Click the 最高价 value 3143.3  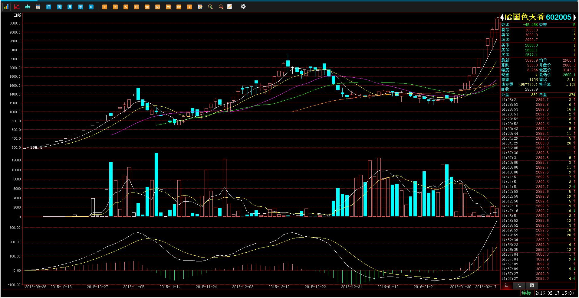(569, 70)
